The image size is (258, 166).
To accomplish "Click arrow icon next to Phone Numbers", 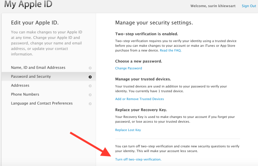I will [90, 95].
